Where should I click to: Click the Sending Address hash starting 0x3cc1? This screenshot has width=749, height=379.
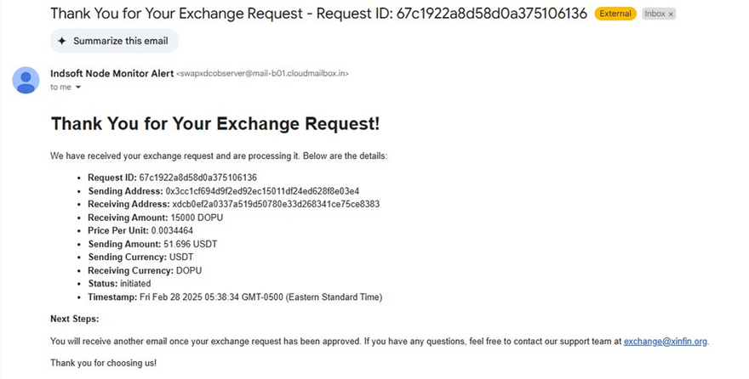(x=262, y=191)
